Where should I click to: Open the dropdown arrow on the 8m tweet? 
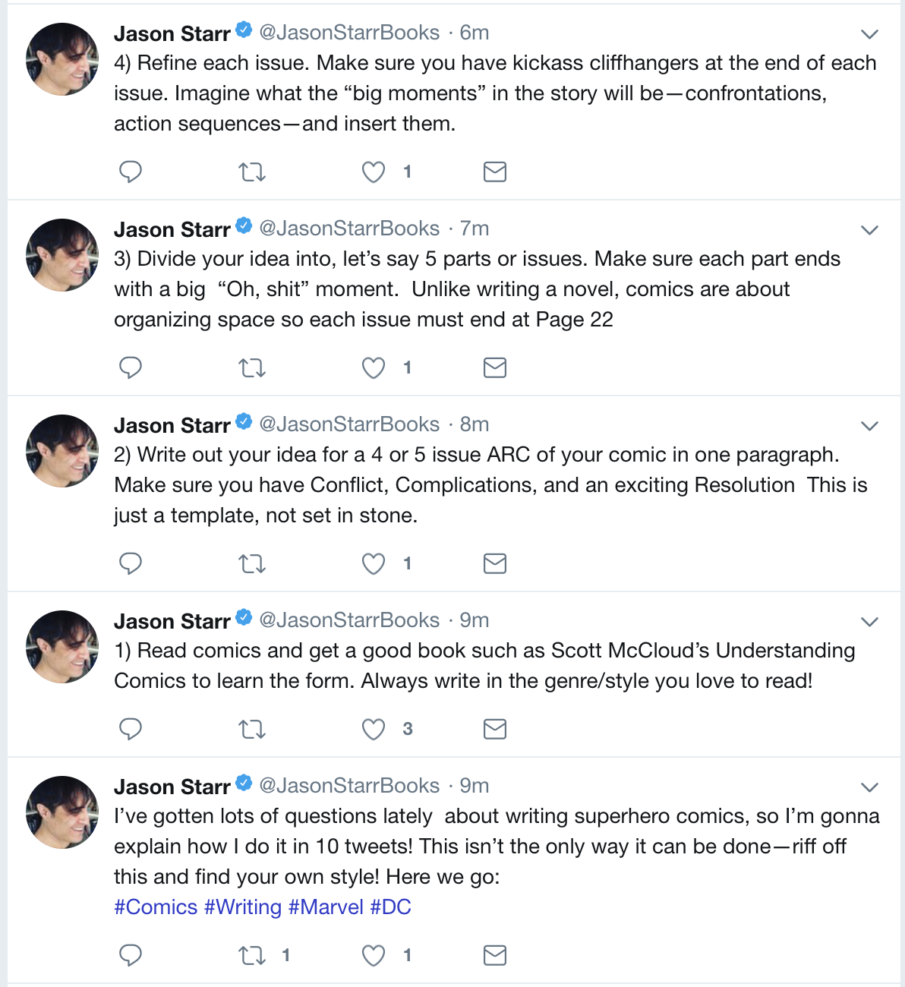tap(870, 426)
